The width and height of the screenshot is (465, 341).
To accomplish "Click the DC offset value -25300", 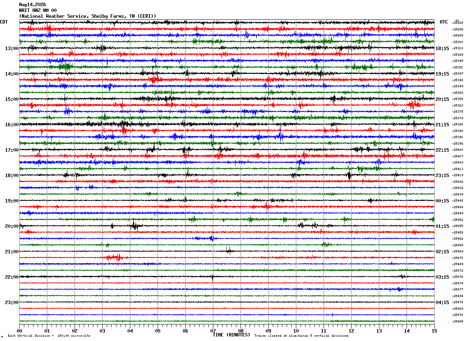I will tap(457, 42).
